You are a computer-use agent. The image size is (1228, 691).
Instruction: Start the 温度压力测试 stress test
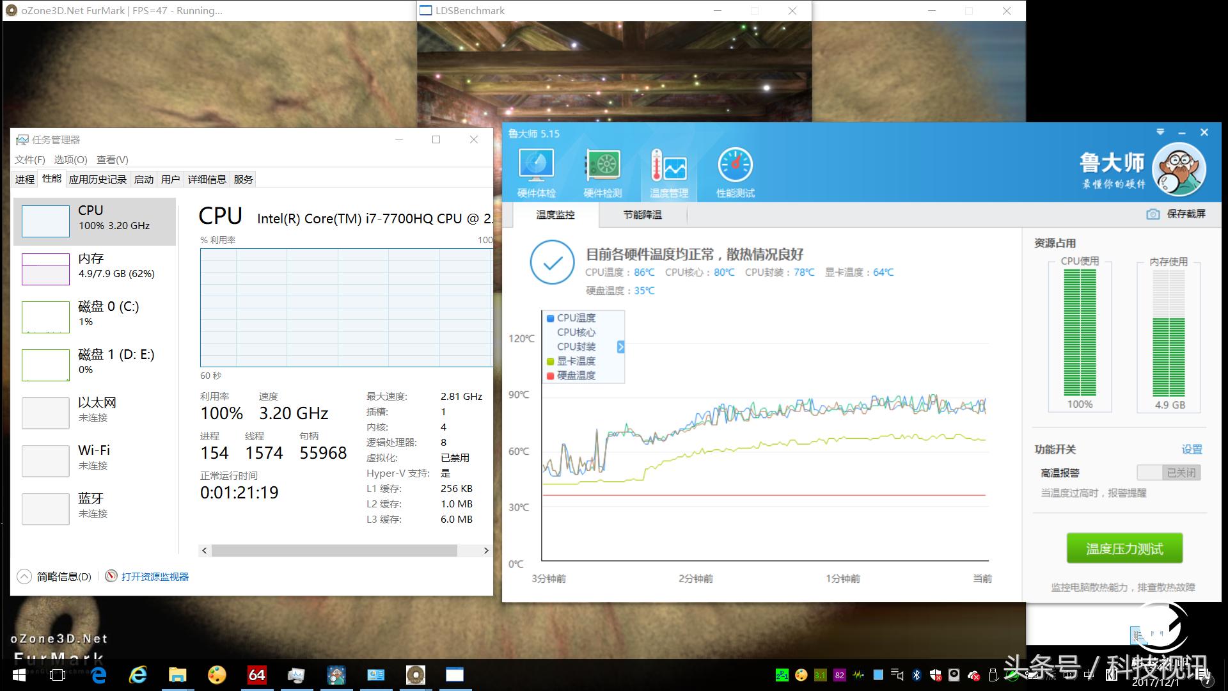tap(1124, 548)
